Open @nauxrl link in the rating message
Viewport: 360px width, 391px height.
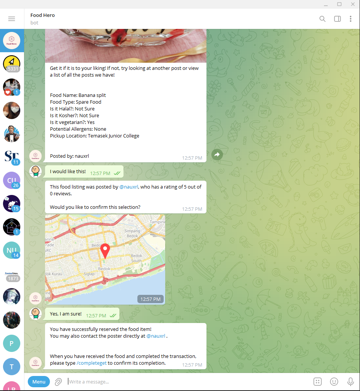[x=129, y=187]
